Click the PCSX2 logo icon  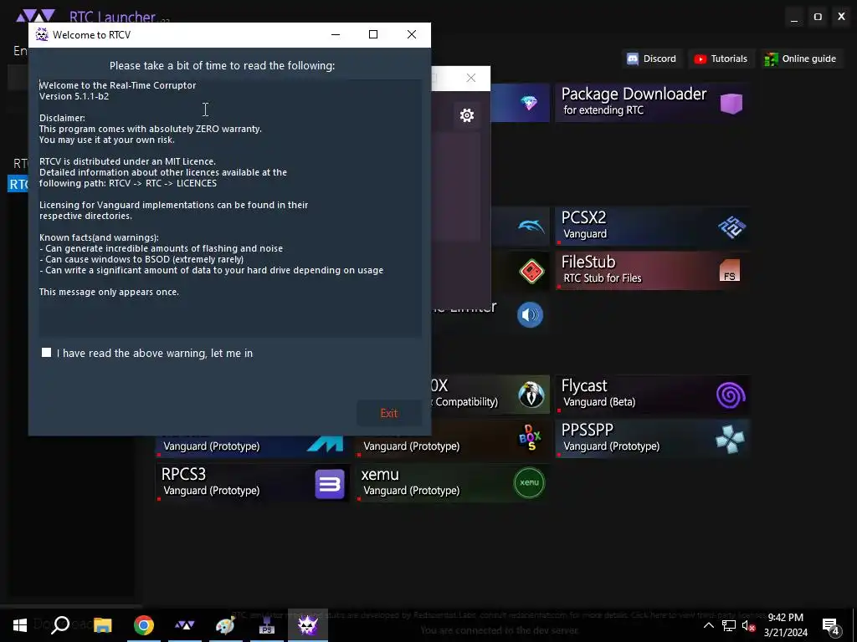point(731,227)
